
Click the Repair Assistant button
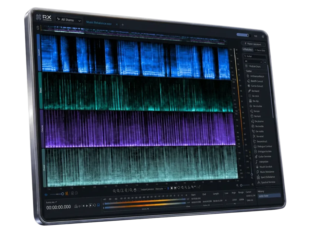click(253, 44)
